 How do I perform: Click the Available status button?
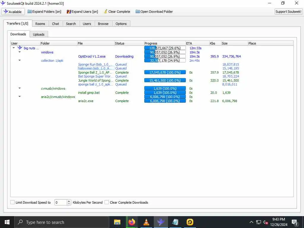click(x=13, y=12)
